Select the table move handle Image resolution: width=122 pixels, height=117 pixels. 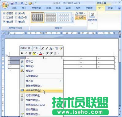pos(7,55)
